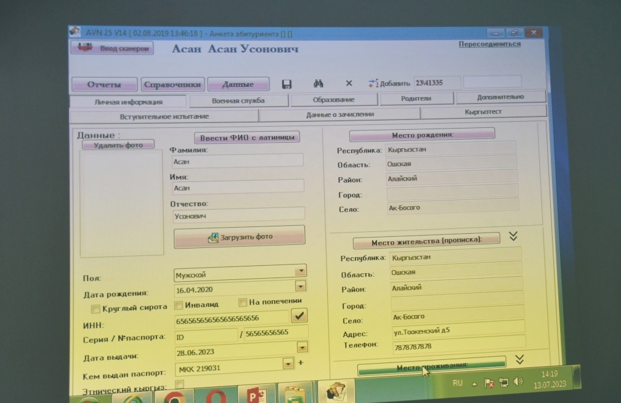Go to Данные о зачислении tab
Screen dimensions: 621x403
[340, 114]
